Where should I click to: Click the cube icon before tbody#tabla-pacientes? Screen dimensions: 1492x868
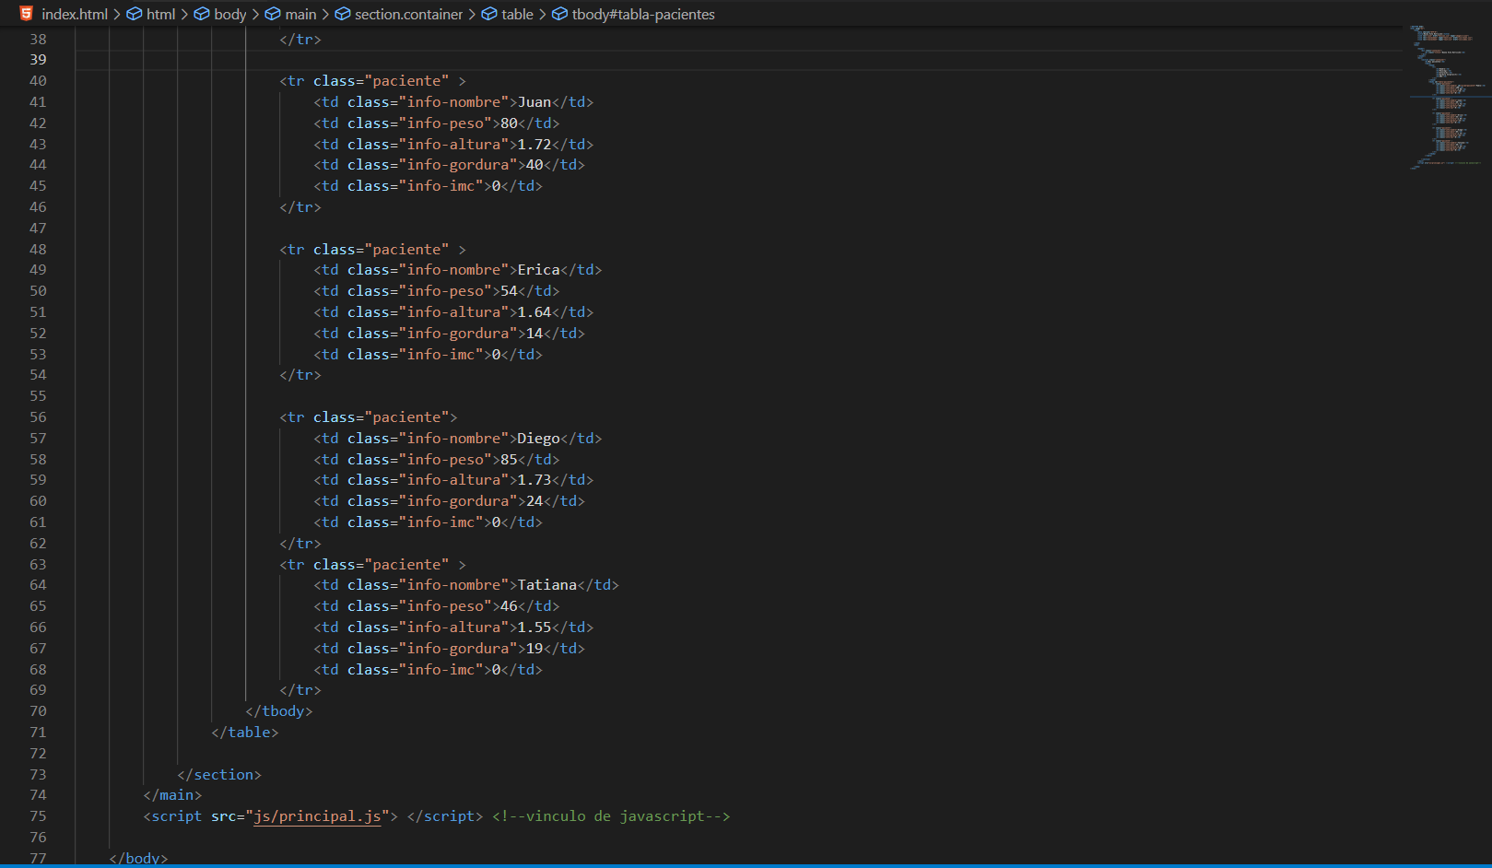tap(560, 14)
